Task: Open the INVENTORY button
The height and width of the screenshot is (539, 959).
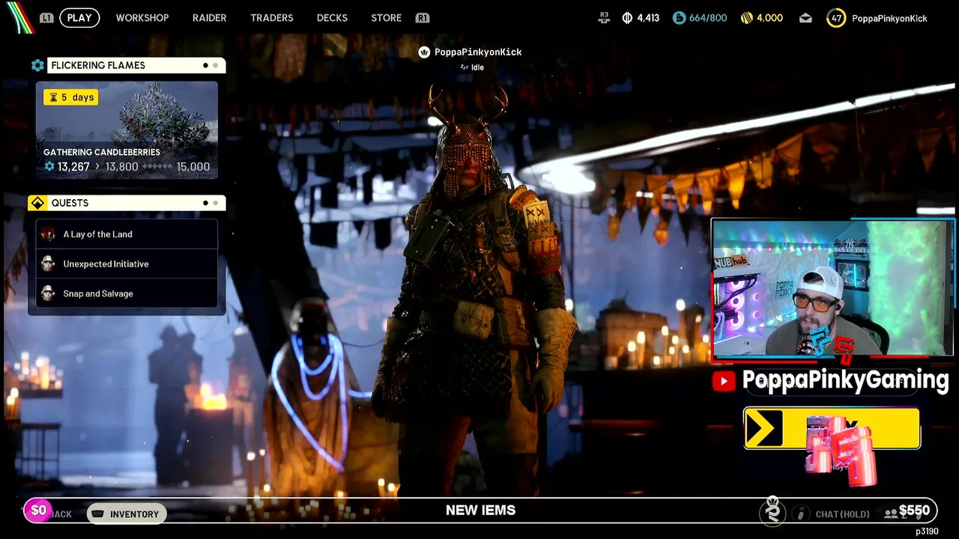Action: (127, 514)
